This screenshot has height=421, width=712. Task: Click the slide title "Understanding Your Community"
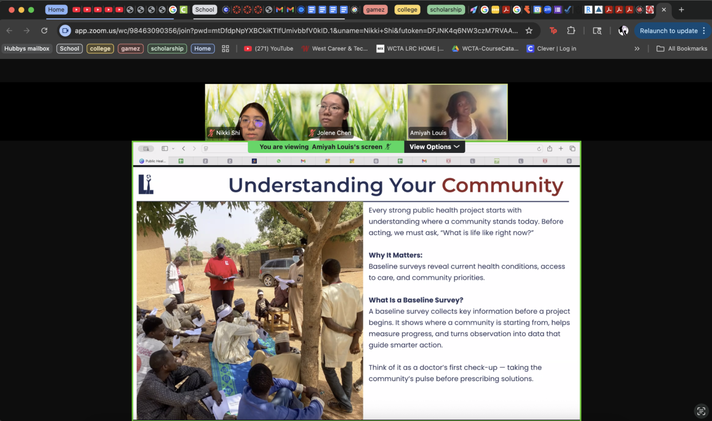click(x=396, y=185)
